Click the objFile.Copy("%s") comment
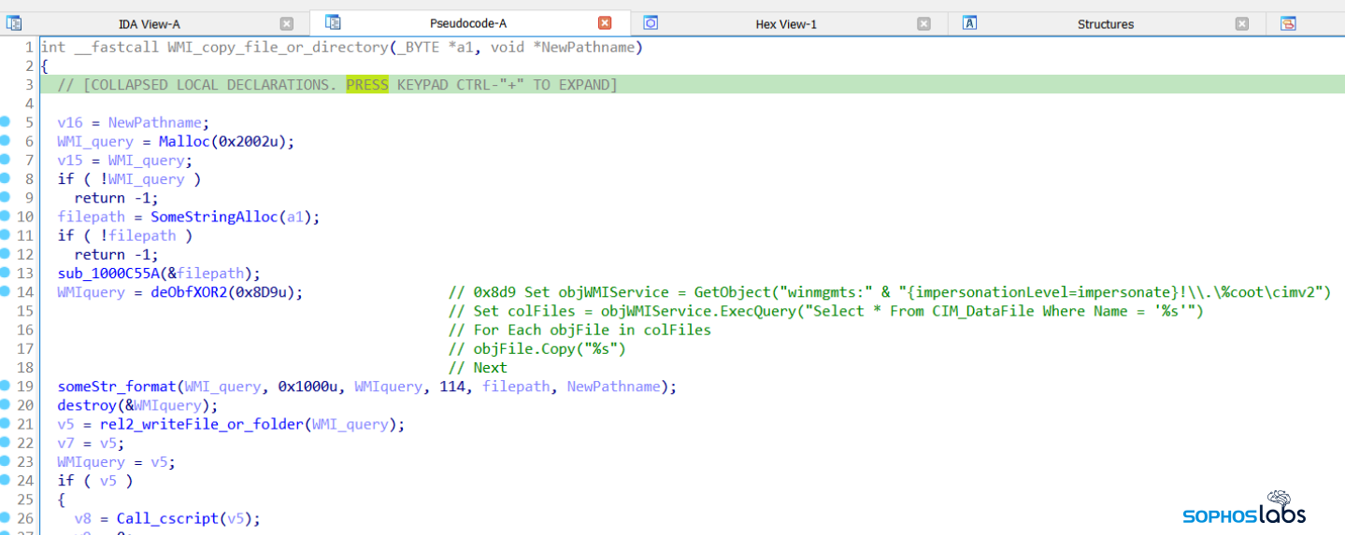The width and height of the screenshot is (1345, 535). tap(537, 349)
